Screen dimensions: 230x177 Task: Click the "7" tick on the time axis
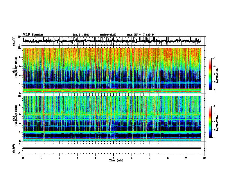tap(150, 158)
